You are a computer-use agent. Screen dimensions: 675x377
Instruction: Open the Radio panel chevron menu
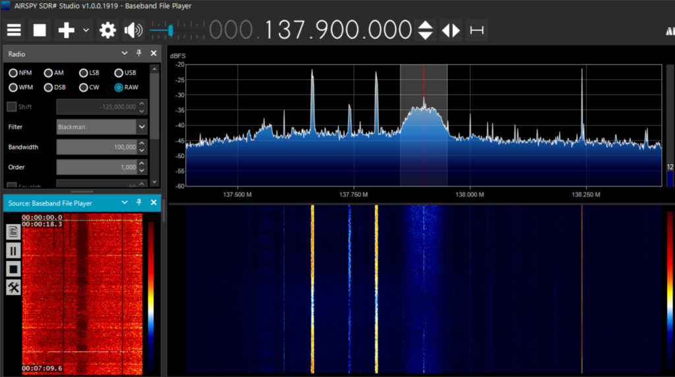tap(125, 53)
